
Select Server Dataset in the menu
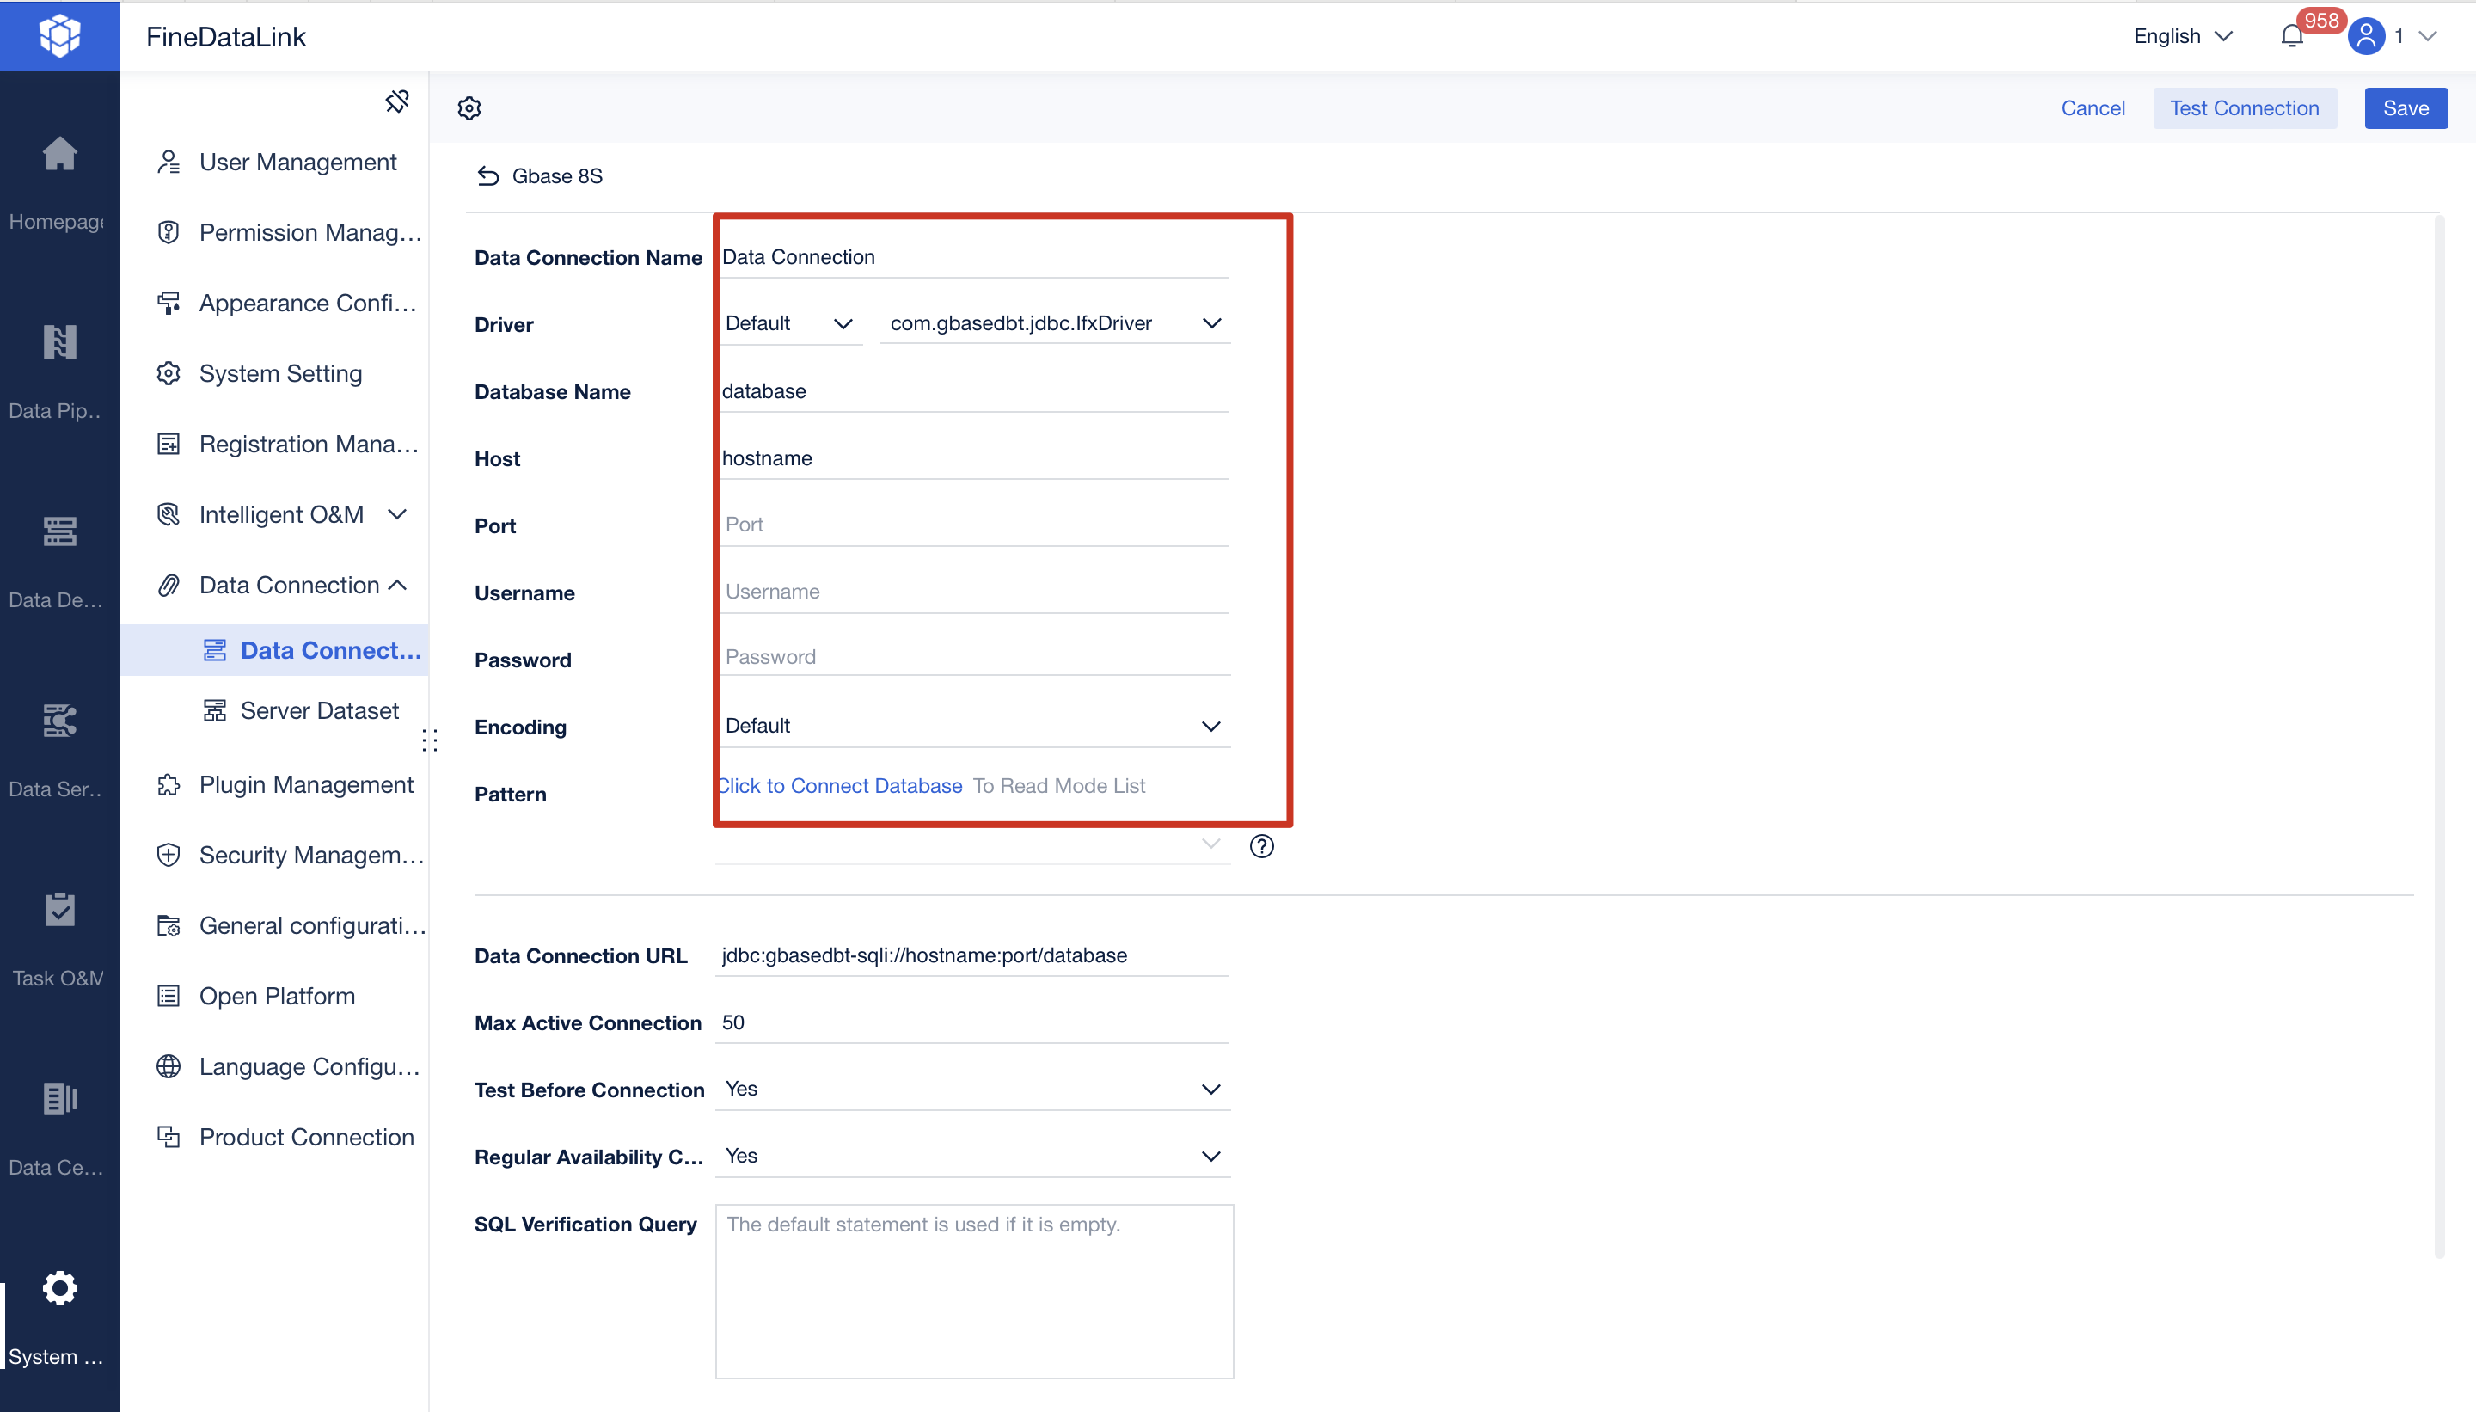tap(319, 710)
